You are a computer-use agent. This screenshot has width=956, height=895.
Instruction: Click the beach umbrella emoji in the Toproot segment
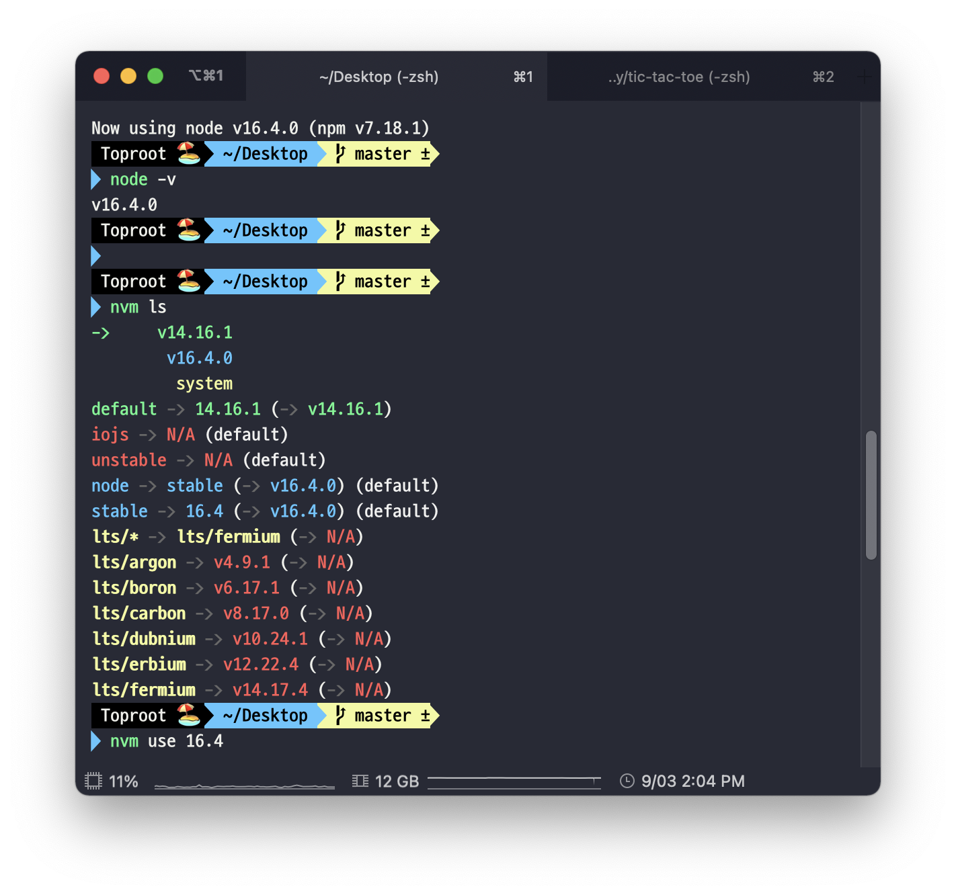[188, 715]
